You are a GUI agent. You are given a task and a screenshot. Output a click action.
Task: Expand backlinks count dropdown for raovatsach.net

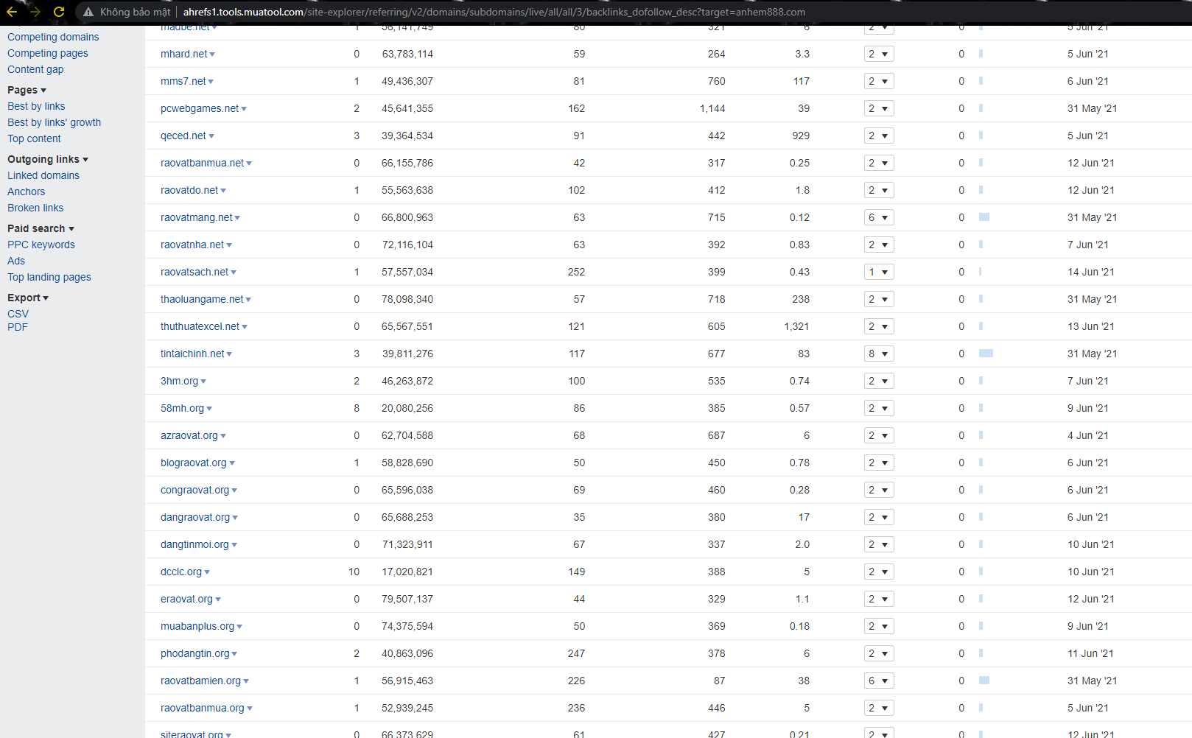point(879,272)
